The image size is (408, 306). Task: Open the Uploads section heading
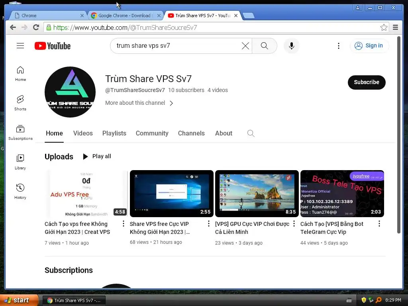[x=59, y=156]
